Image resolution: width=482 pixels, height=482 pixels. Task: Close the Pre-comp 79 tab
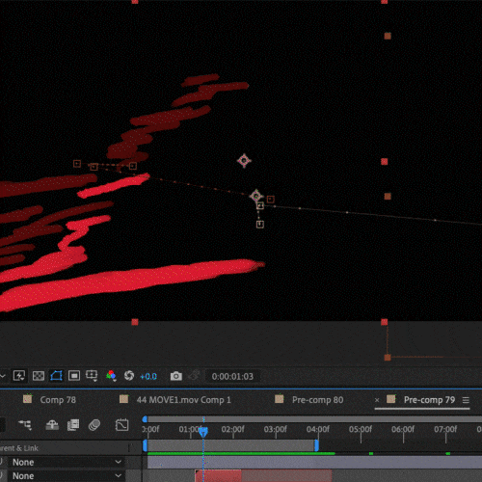(x=377, y=400)
